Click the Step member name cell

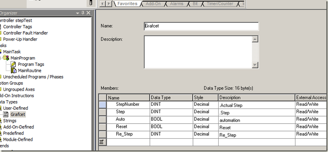coord(128,112)
